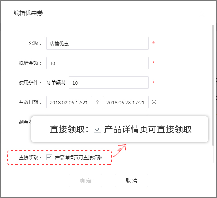The image size is (217, 198).
Task: Click the red asterisk beside 名称 field
Action: click(153, 43)
